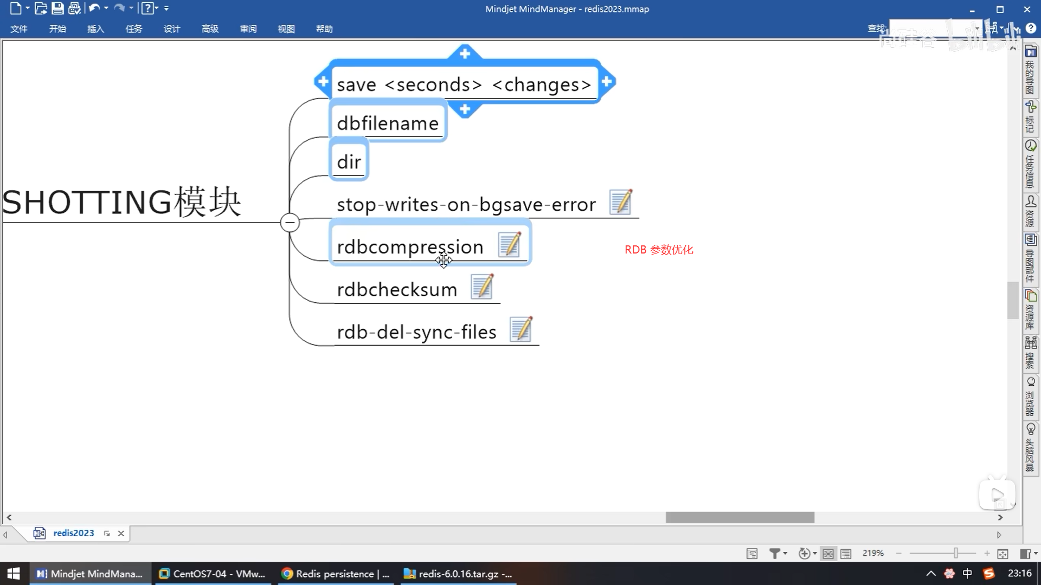Viewport: 1041px width, 585px height.
Task: Open the Undo history dropdown arrow
Action: click(106, 8)
